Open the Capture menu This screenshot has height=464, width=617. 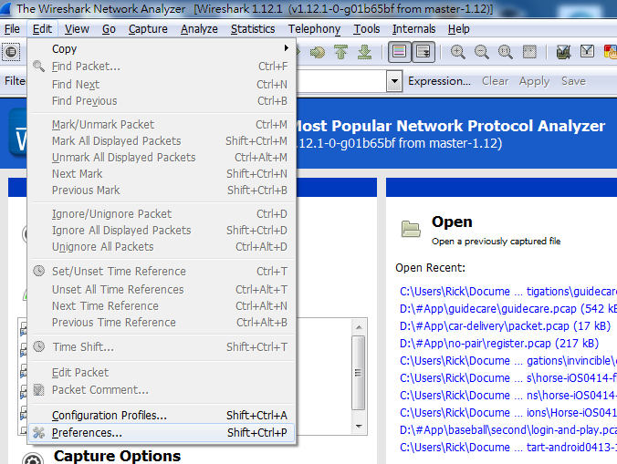(148, 29)
